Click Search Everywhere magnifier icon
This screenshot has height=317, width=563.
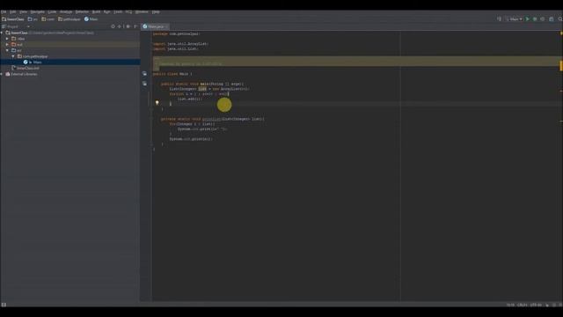tap(560, 19)
